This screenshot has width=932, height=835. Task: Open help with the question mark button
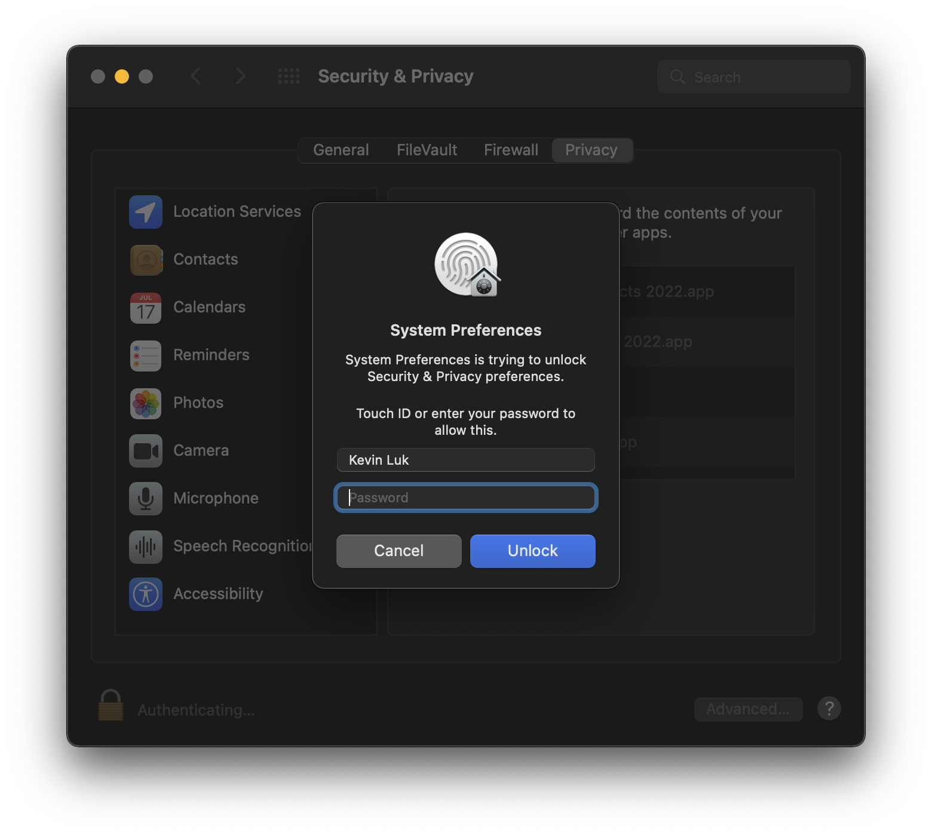(829, 709)
